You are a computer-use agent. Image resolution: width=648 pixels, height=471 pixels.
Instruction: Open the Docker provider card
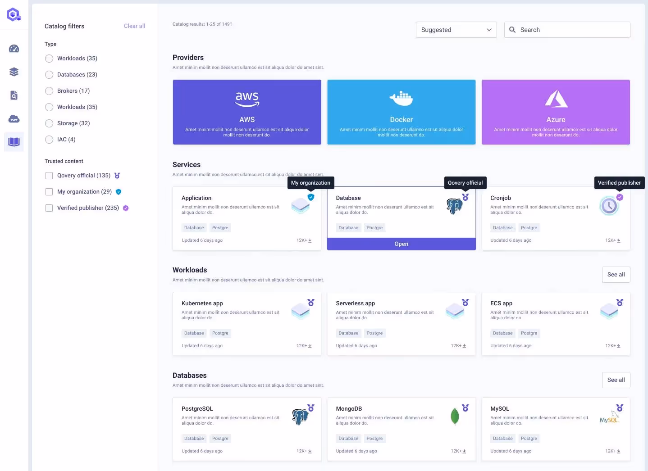point(401,112)
